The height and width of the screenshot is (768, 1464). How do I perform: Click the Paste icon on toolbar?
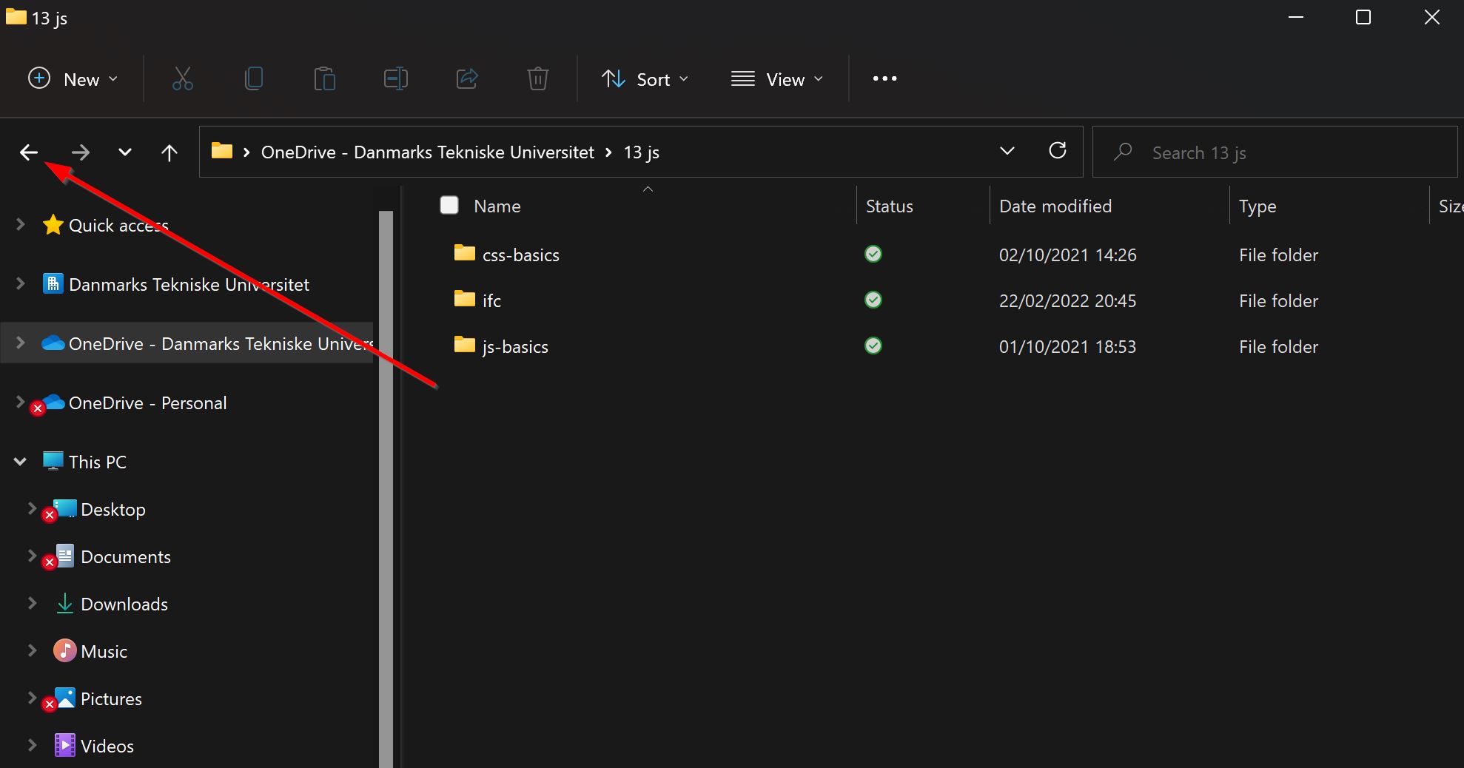(325, 78)
